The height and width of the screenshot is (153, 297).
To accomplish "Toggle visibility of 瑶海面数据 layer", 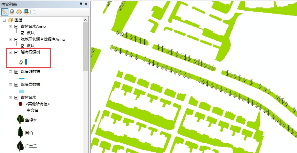I will tap(16, 85).
